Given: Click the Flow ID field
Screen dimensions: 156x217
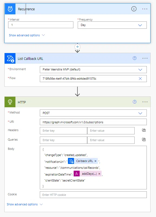Looking at the screenshot, I should [x=93, y=79].
